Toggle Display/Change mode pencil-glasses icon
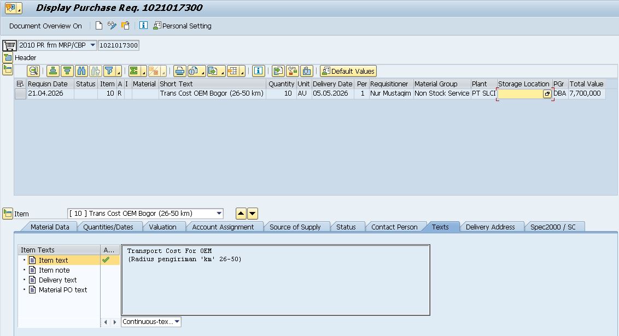 112,26
